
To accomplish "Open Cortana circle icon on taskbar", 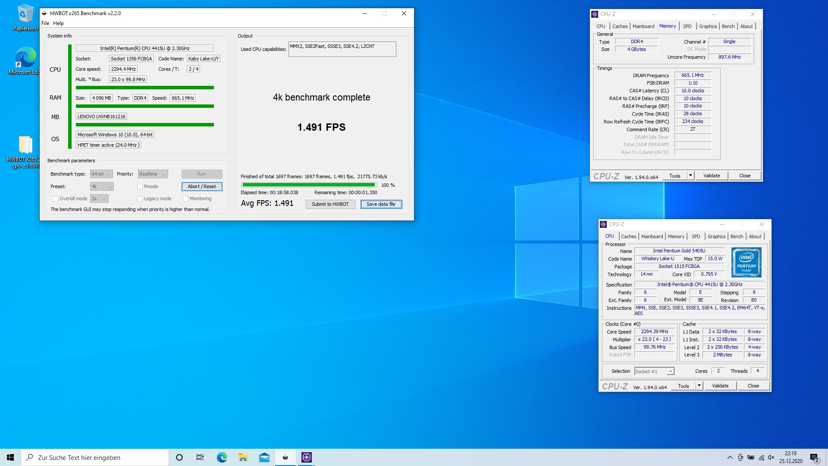I will pyautogui.click(x=179, y=457).
